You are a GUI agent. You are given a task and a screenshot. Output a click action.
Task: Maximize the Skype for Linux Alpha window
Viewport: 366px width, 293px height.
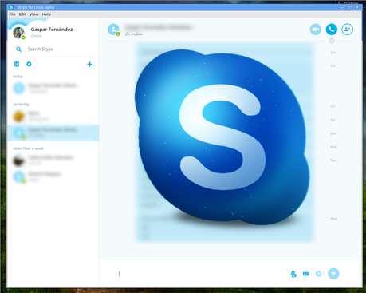(349, 7)
